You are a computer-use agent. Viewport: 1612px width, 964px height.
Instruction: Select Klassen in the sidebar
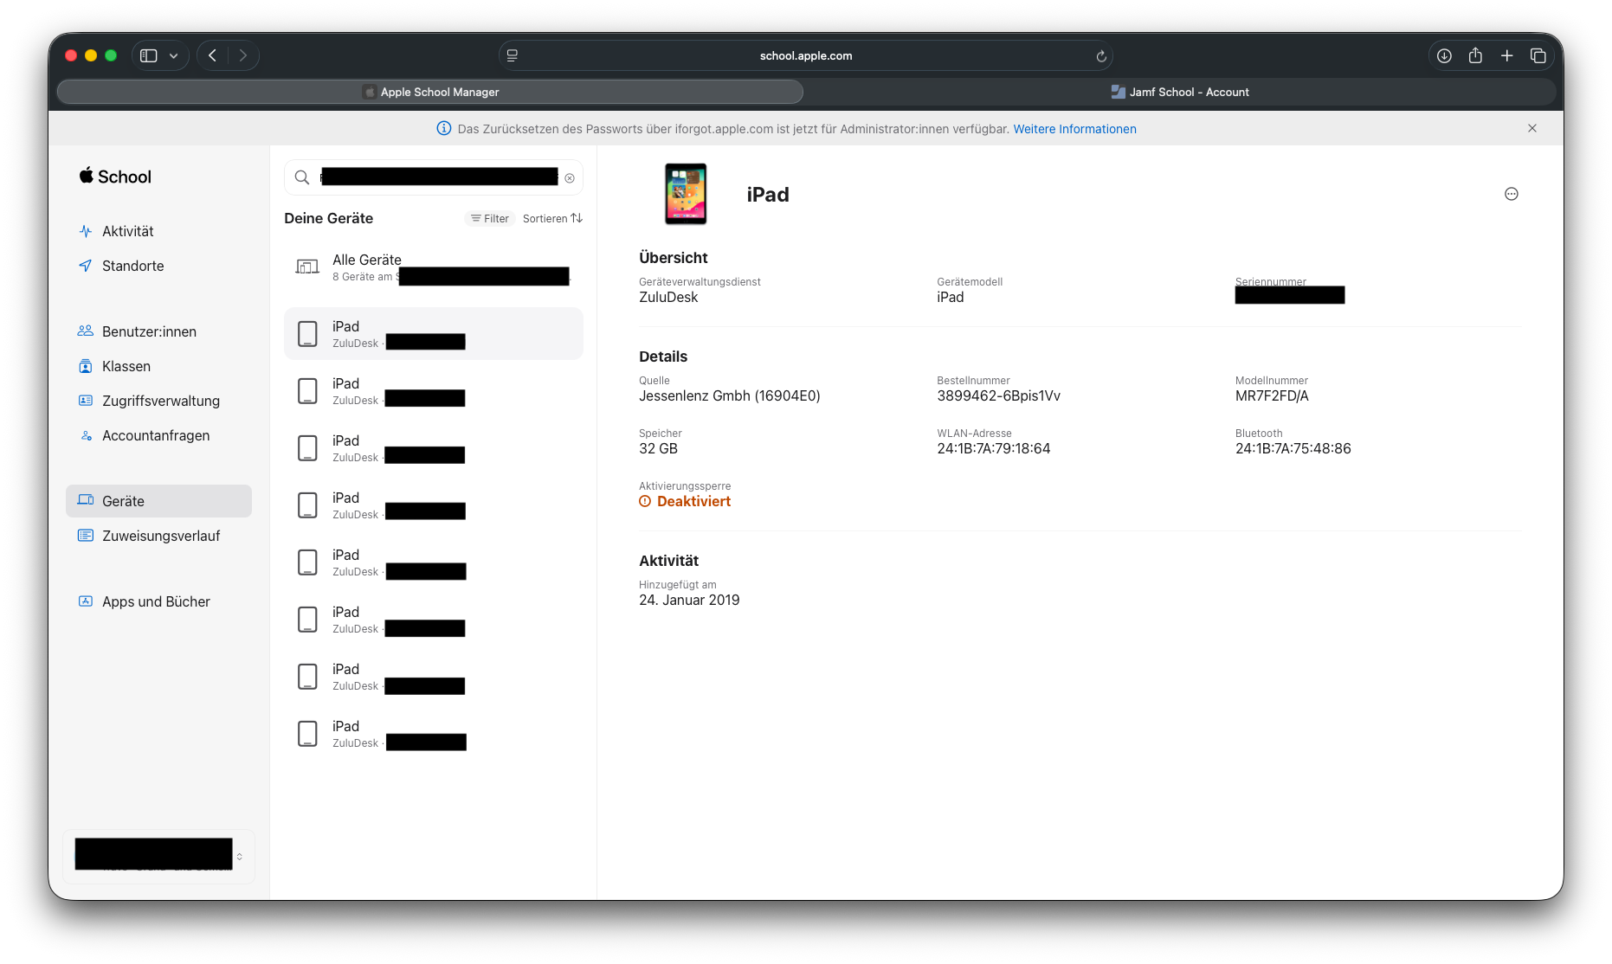pyautogui.click(x=126, y=366)
